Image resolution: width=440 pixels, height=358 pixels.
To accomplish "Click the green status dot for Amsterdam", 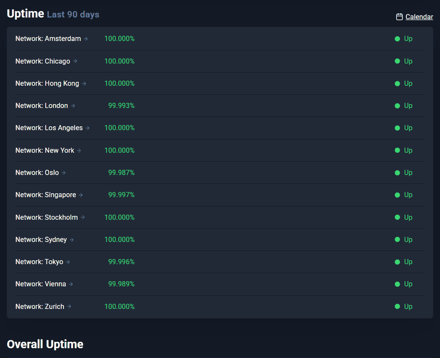I will point(397,39).
